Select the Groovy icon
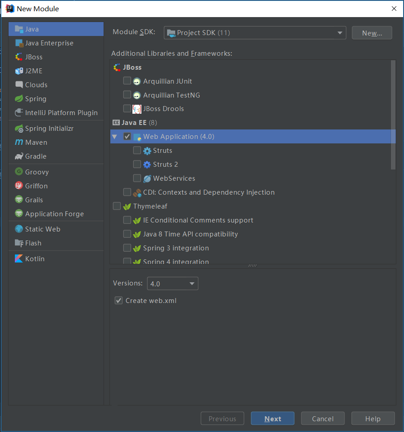404x432 pixels. point(19,172)
